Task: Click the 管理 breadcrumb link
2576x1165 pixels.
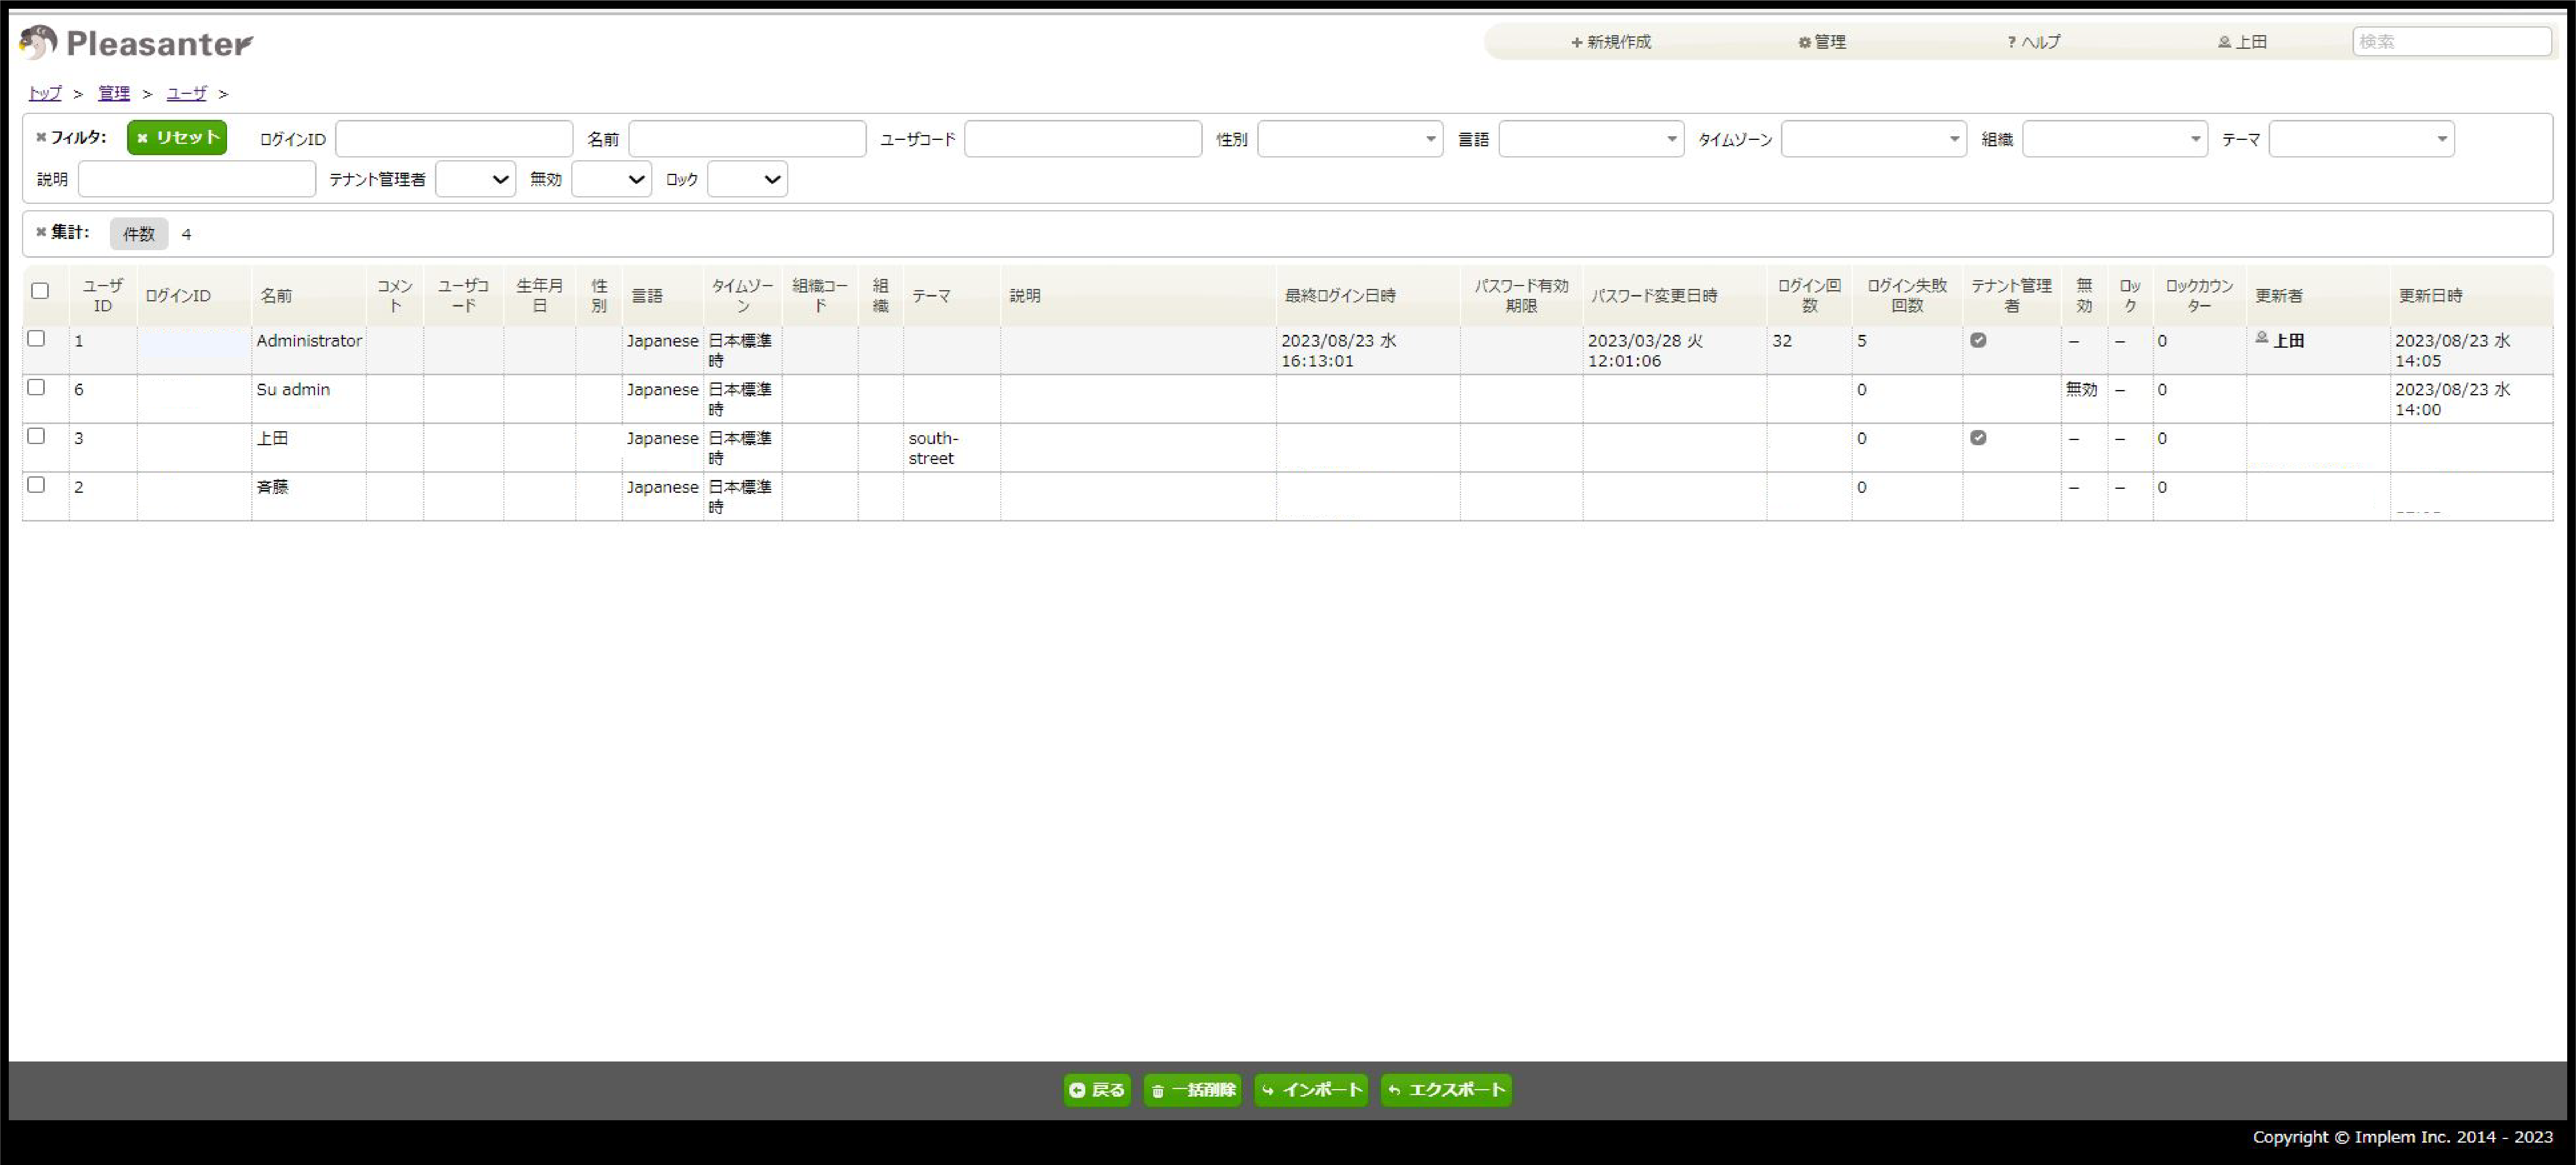Action: pos(114,93)
